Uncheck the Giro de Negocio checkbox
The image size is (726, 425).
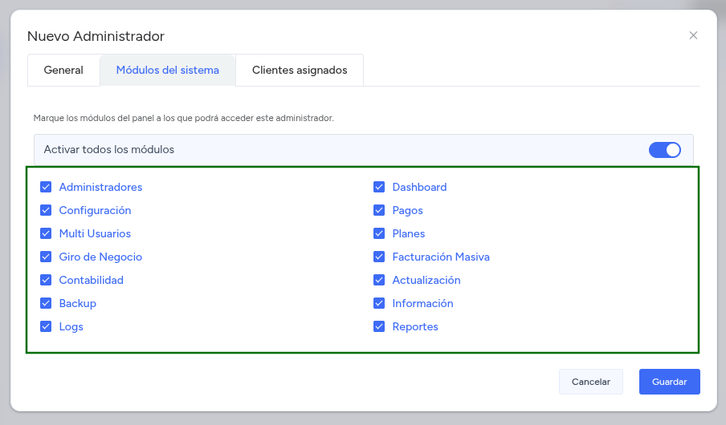click(46, 256)
